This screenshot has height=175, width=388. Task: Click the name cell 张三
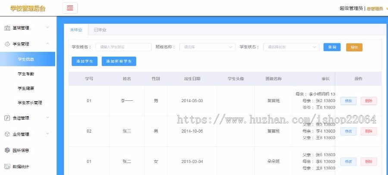(127, 131)
